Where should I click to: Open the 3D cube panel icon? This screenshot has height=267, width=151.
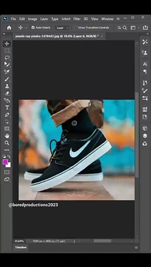[145, 128]
